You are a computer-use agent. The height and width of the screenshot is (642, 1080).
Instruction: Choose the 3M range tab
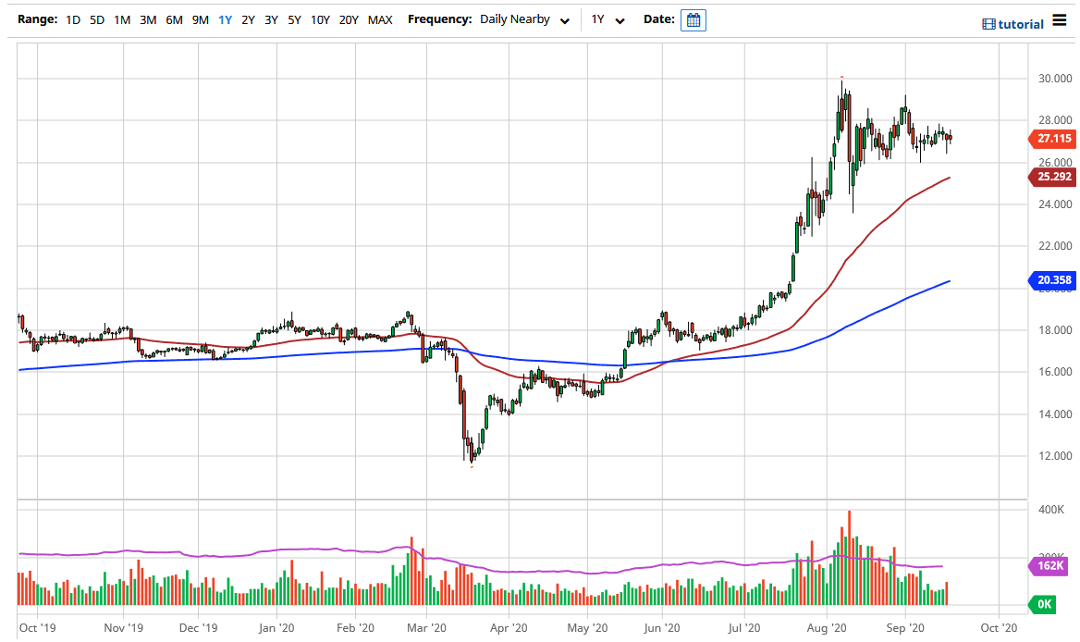pyautogui.click(x=148, y=19)
